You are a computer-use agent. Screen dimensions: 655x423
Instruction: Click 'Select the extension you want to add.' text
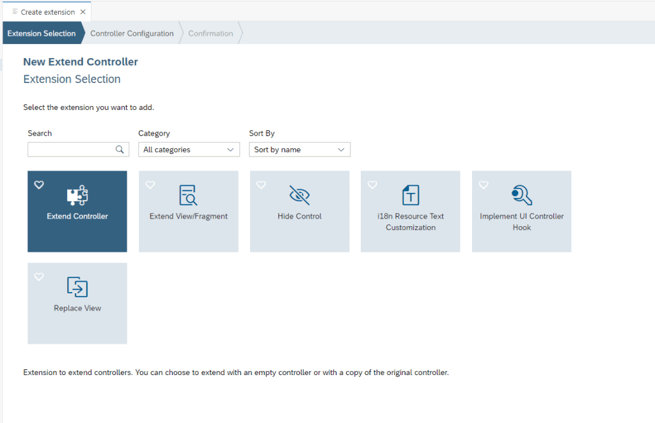click(88, 107)
